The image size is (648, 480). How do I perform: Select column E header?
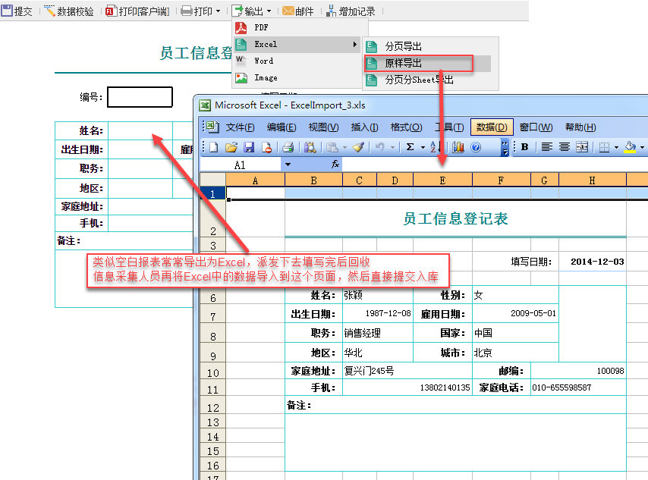click(442, 180)
